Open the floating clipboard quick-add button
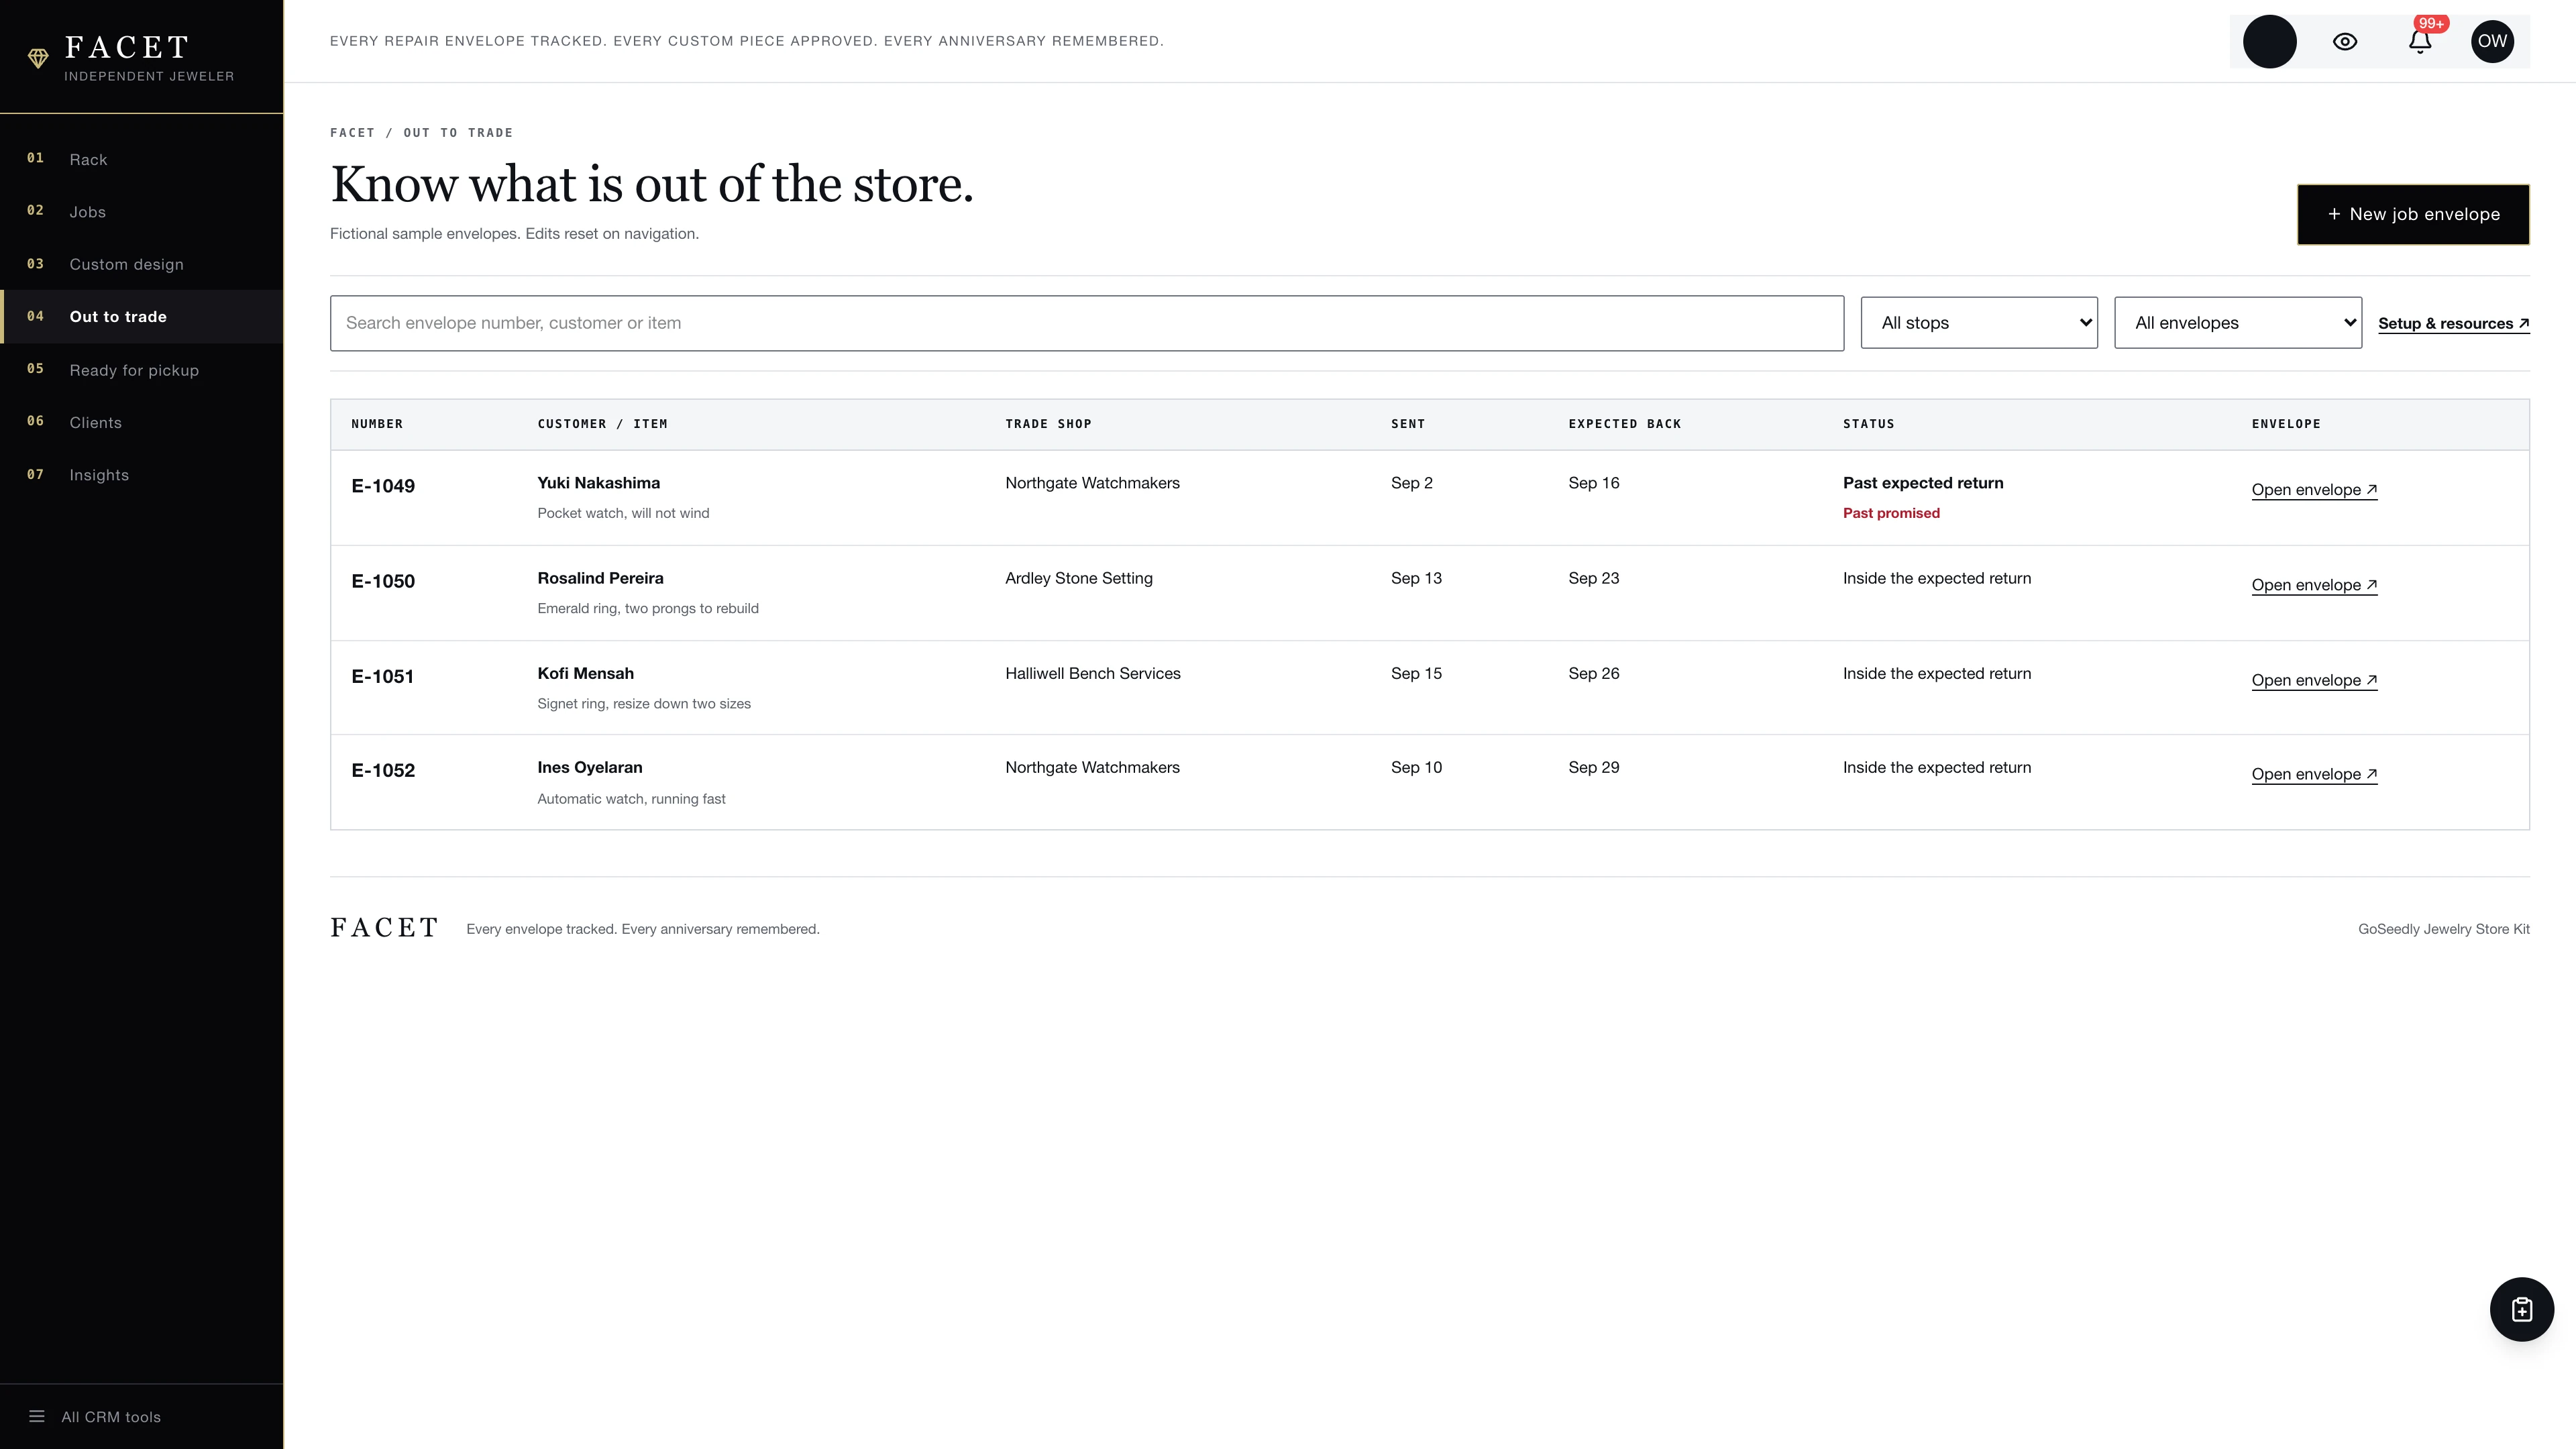This screenshot has height=1449, width=2576. (2521, 1309)
